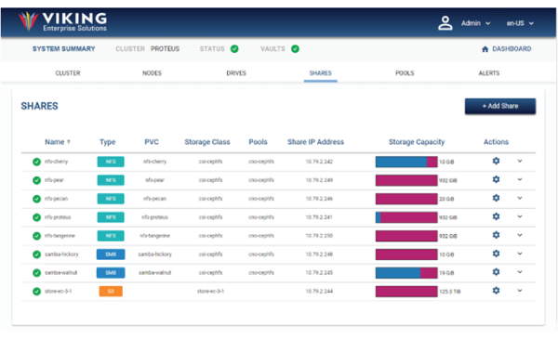The image size is (558, 339).
Task: Click the nfs-cherry green status icon
Action: [x=36, y=162]
